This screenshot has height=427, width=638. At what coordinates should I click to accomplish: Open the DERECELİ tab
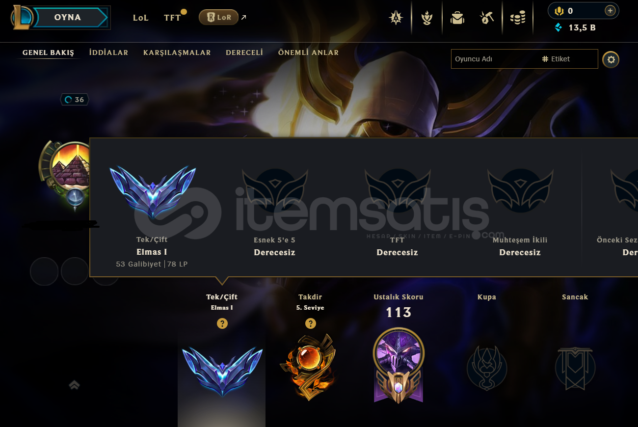244,53
